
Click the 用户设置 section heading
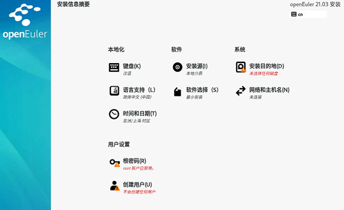click(x=119, y=144)
